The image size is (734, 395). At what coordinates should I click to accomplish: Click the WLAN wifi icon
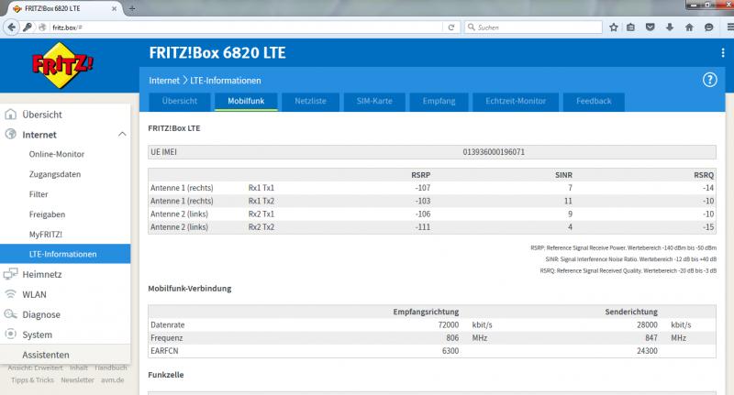tap(10, 294)
